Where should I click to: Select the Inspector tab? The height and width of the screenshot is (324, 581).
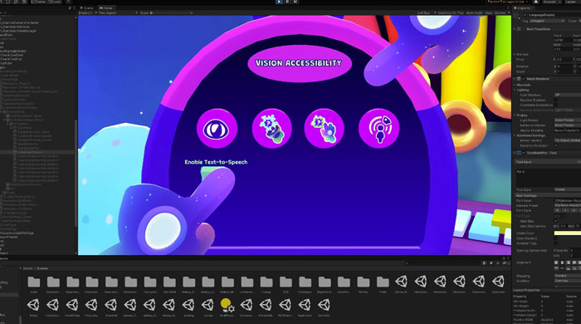(524, 7)
